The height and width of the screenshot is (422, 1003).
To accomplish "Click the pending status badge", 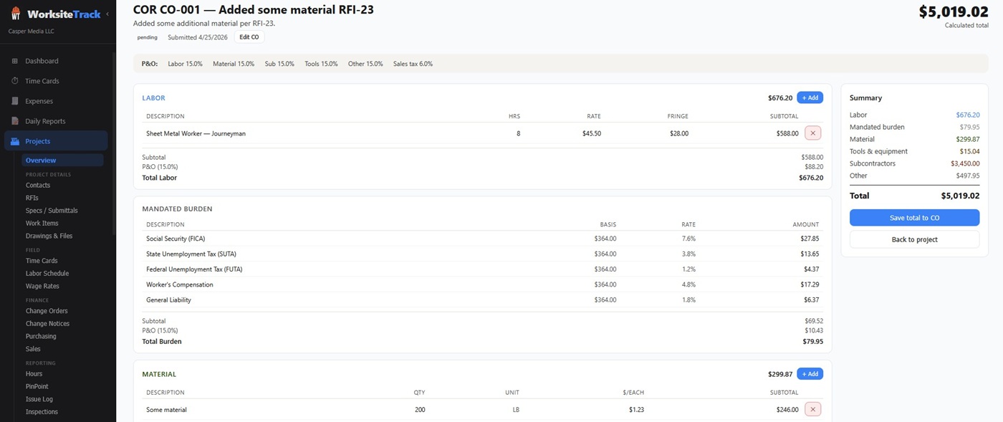I will coord(147,37).
